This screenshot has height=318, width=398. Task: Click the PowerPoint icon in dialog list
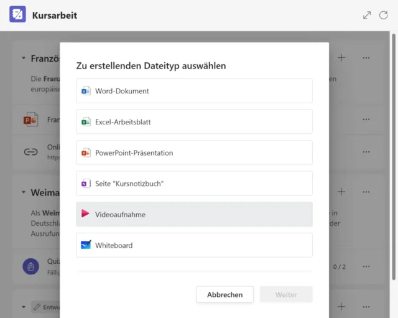[86, 152]
